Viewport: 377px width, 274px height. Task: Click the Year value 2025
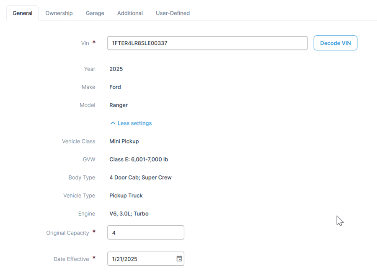click(x=116, y=69)
